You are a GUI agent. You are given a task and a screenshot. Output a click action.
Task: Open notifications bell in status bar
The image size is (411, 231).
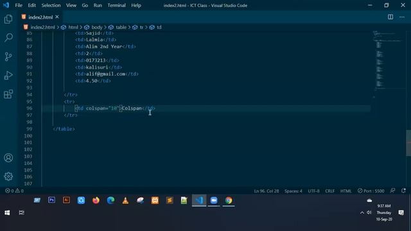(403, 191)
